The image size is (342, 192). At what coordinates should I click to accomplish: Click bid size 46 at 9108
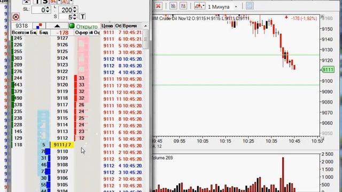coord(44,165)
